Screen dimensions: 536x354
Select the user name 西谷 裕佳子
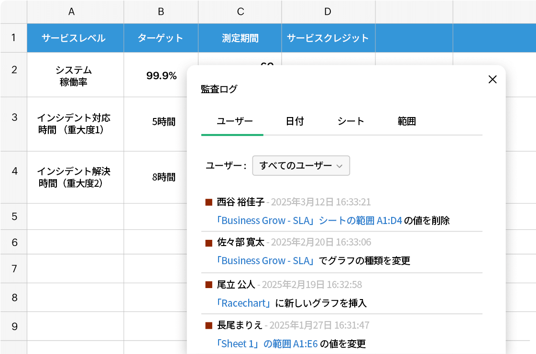241,202
